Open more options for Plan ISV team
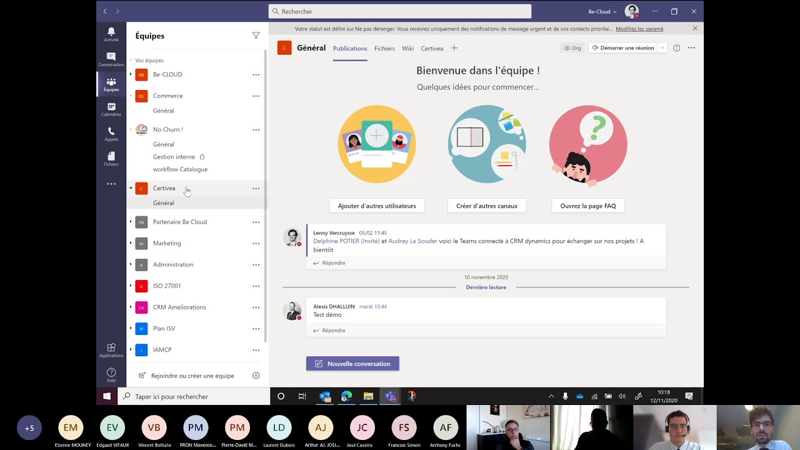 [256, 329]
